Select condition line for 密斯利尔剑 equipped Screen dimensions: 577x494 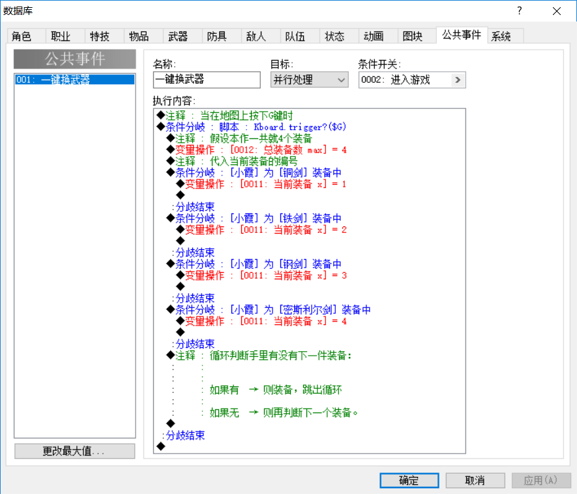coord(269,309)
